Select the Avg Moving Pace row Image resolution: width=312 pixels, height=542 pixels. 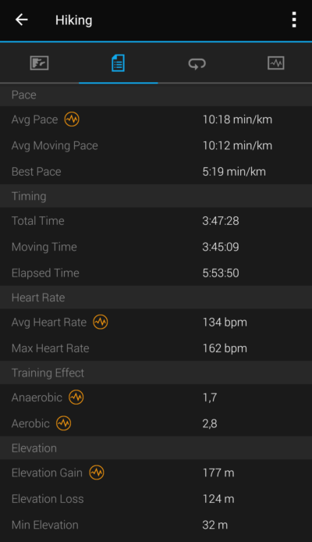click(x=156, y=145)
